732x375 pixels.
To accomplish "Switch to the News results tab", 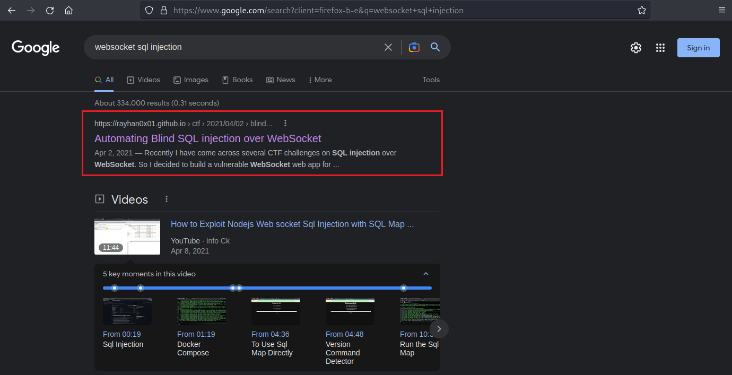I will pos(281,80).
